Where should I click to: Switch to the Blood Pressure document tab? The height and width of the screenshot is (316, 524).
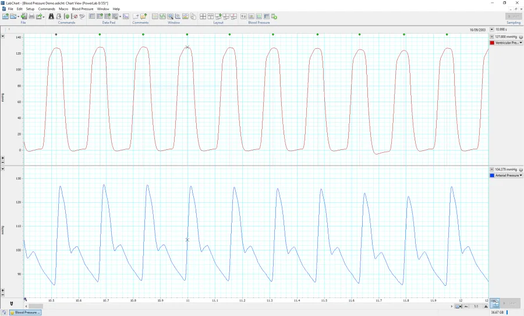25,313
